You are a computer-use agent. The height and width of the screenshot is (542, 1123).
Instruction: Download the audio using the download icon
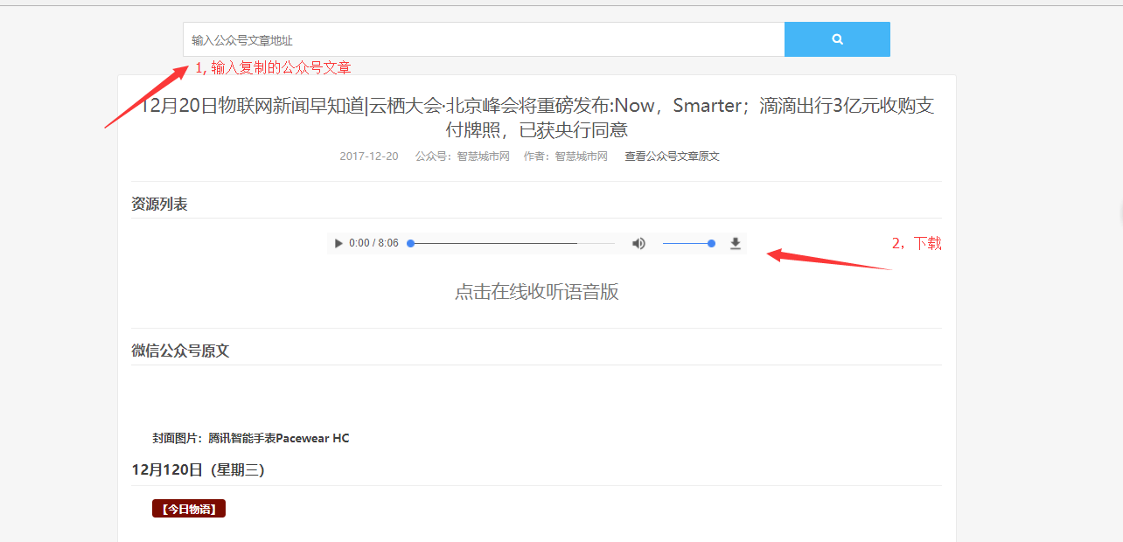pos(736,243)
